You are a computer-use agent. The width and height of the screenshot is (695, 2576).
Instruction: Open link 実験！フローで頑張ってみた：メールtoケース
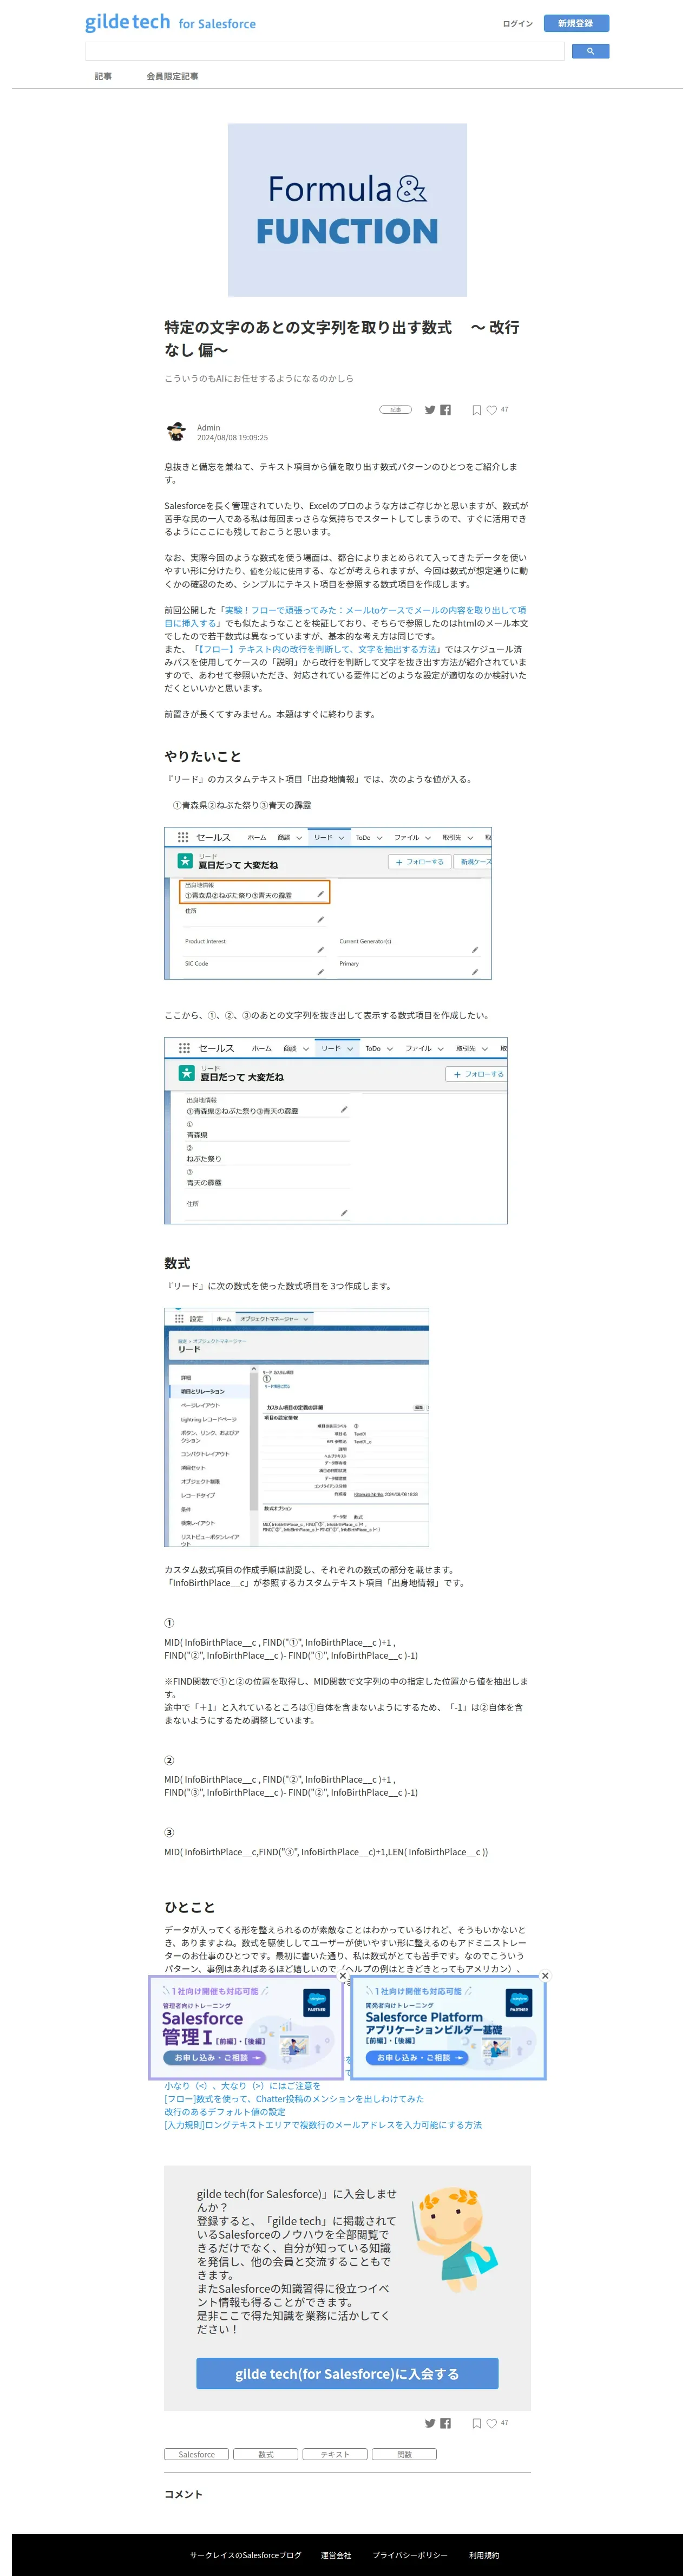[x=344, y=616]
